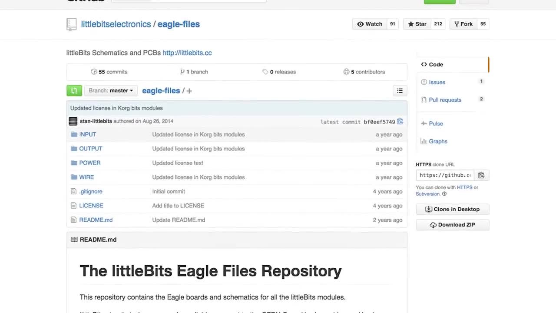Click the green compare branches icon button
556x313 pixels.
74,90
